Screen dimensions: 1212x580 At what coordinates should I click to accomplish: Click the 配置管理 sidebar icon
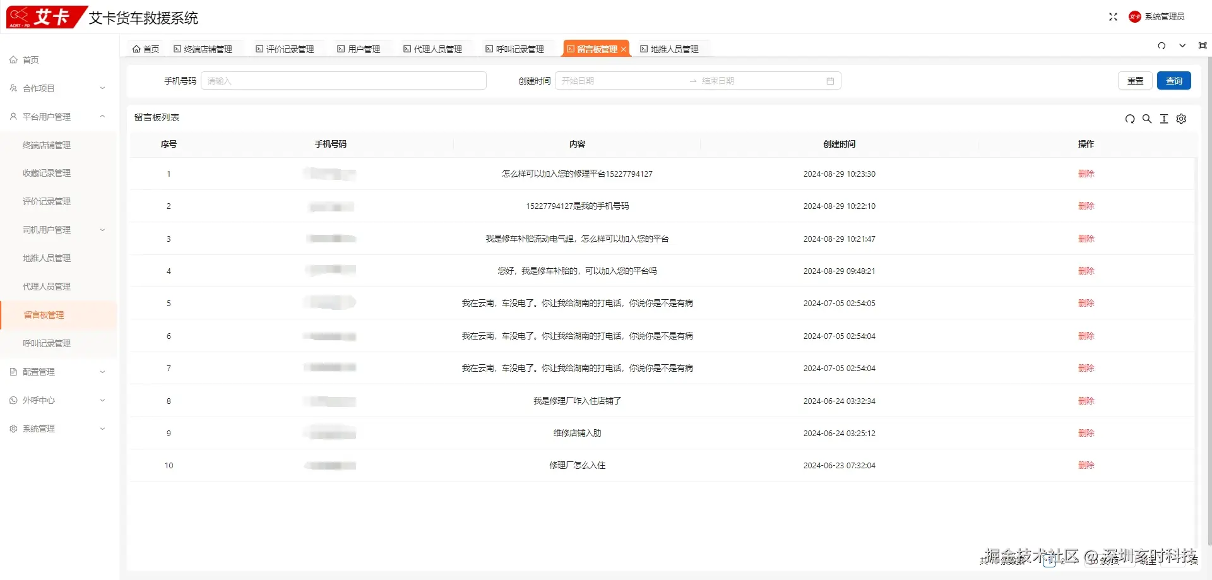13,372
